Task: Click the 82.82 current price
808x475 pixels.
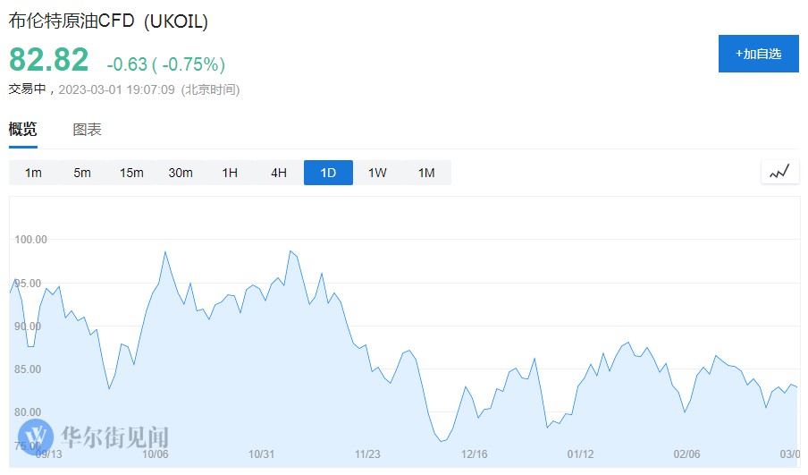Action: click(x=49, y=60)
